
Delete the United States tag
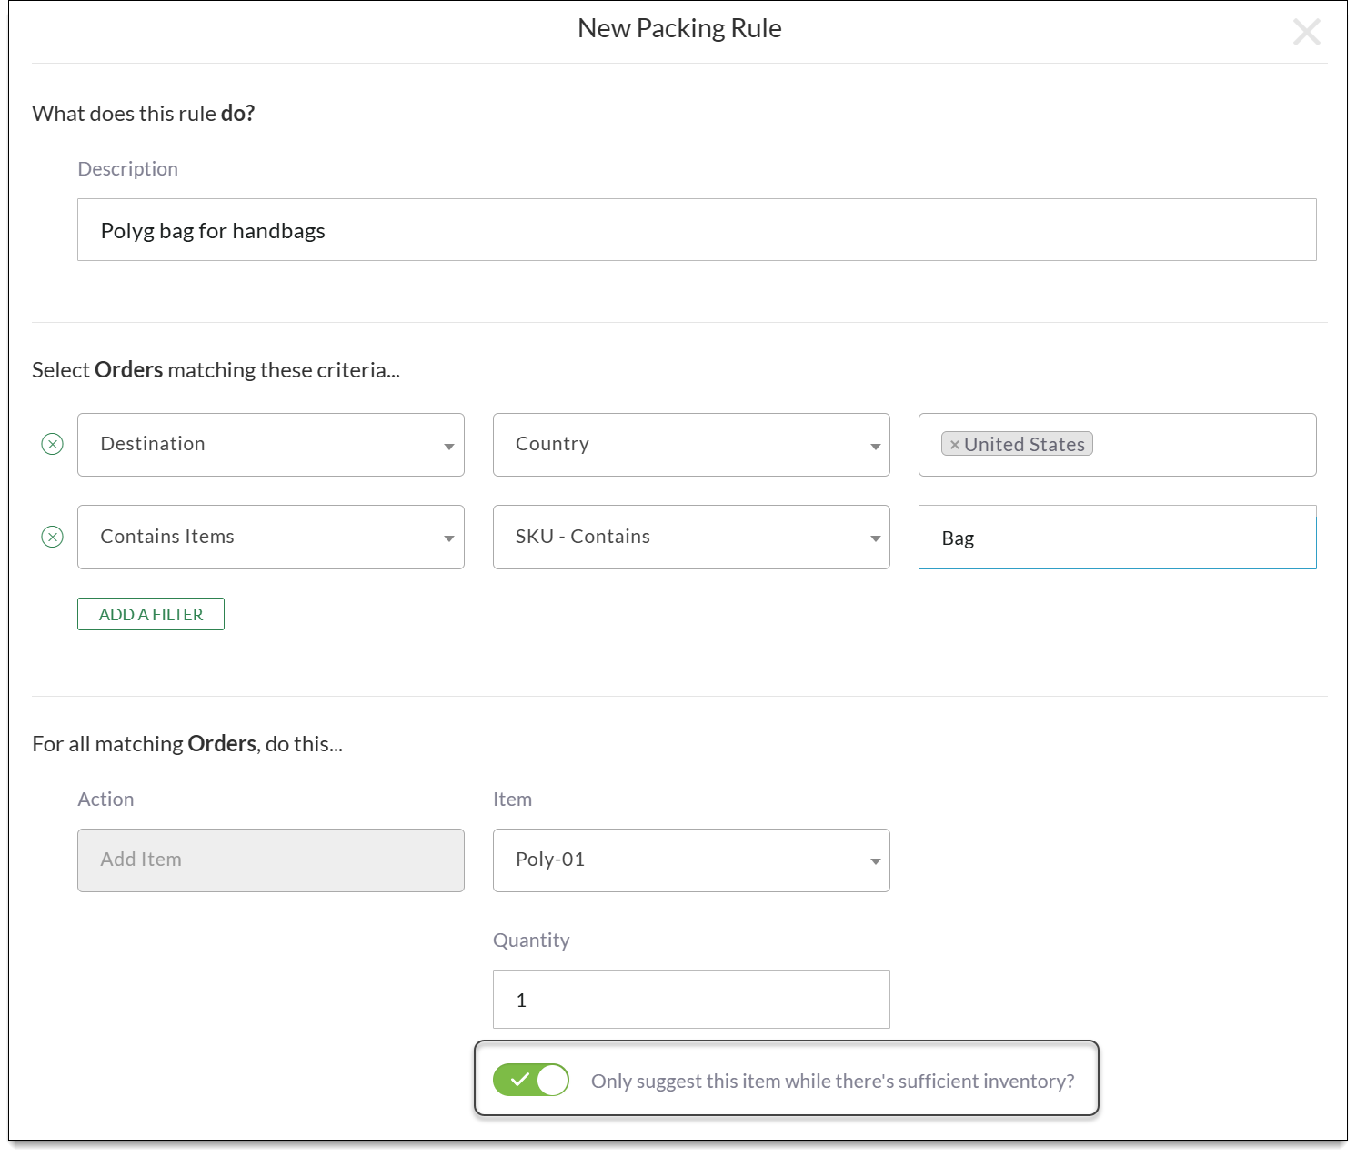[x=954, y=445]
